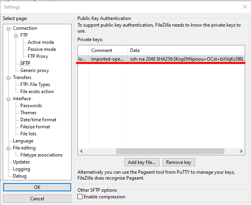Cancel the Settings dialog

coord(37,199)
